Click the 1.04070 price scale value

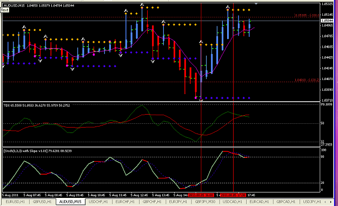[x=327, y=79]
